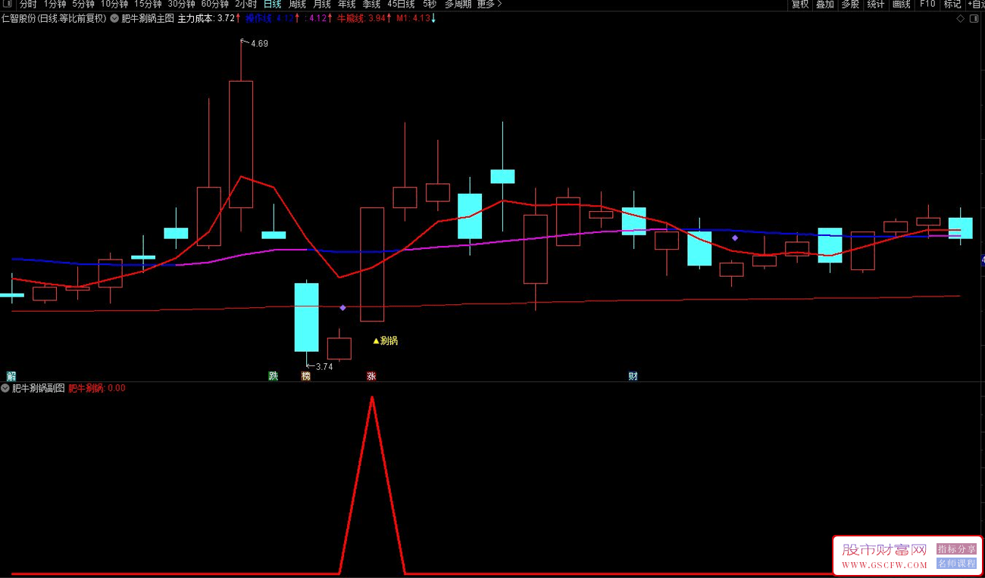Click the 跌 marker icon
This screenshot has height=578, width=985.
tap(273, 376)
